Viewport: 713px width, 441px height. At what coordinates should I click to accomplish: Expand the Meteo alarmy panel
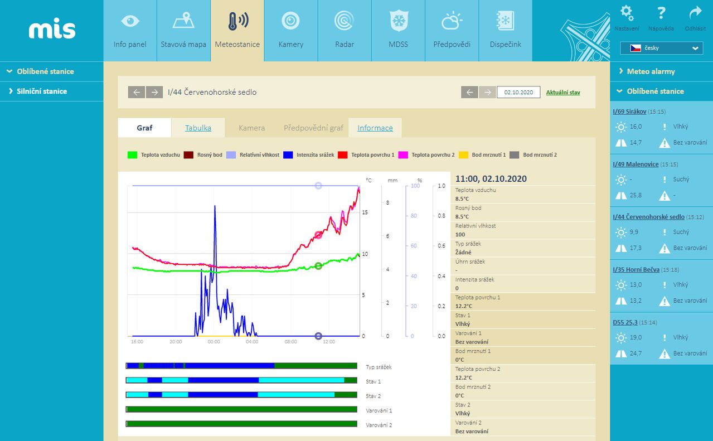pos(650,71)
